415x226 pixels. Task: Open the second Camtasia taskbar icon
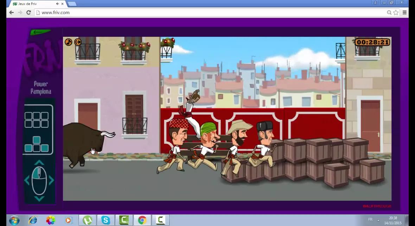[x=160, y=220]
